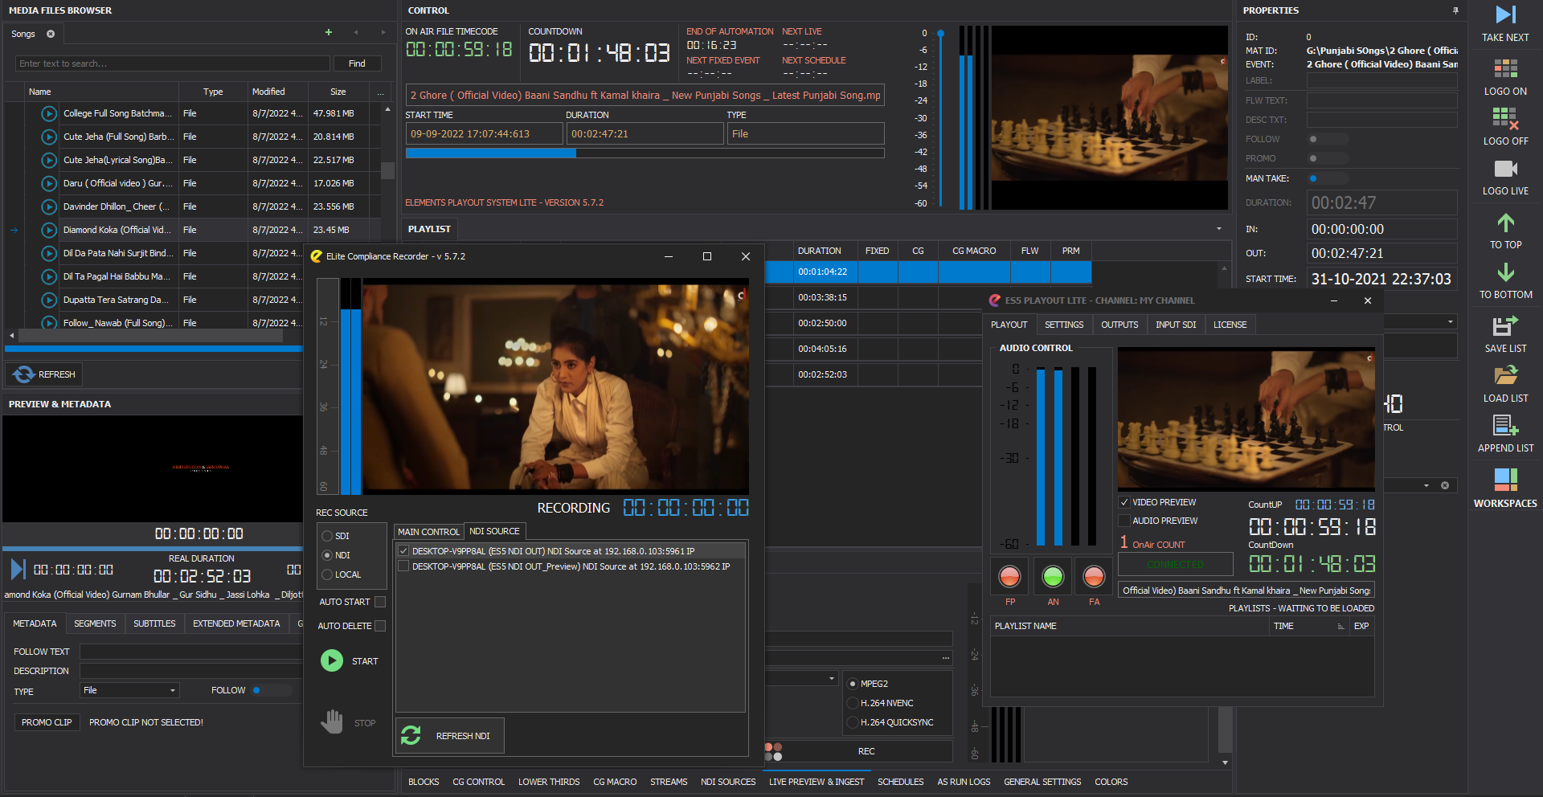Toggle the FOLLOW switch in metadata

[x=272, y=690]
